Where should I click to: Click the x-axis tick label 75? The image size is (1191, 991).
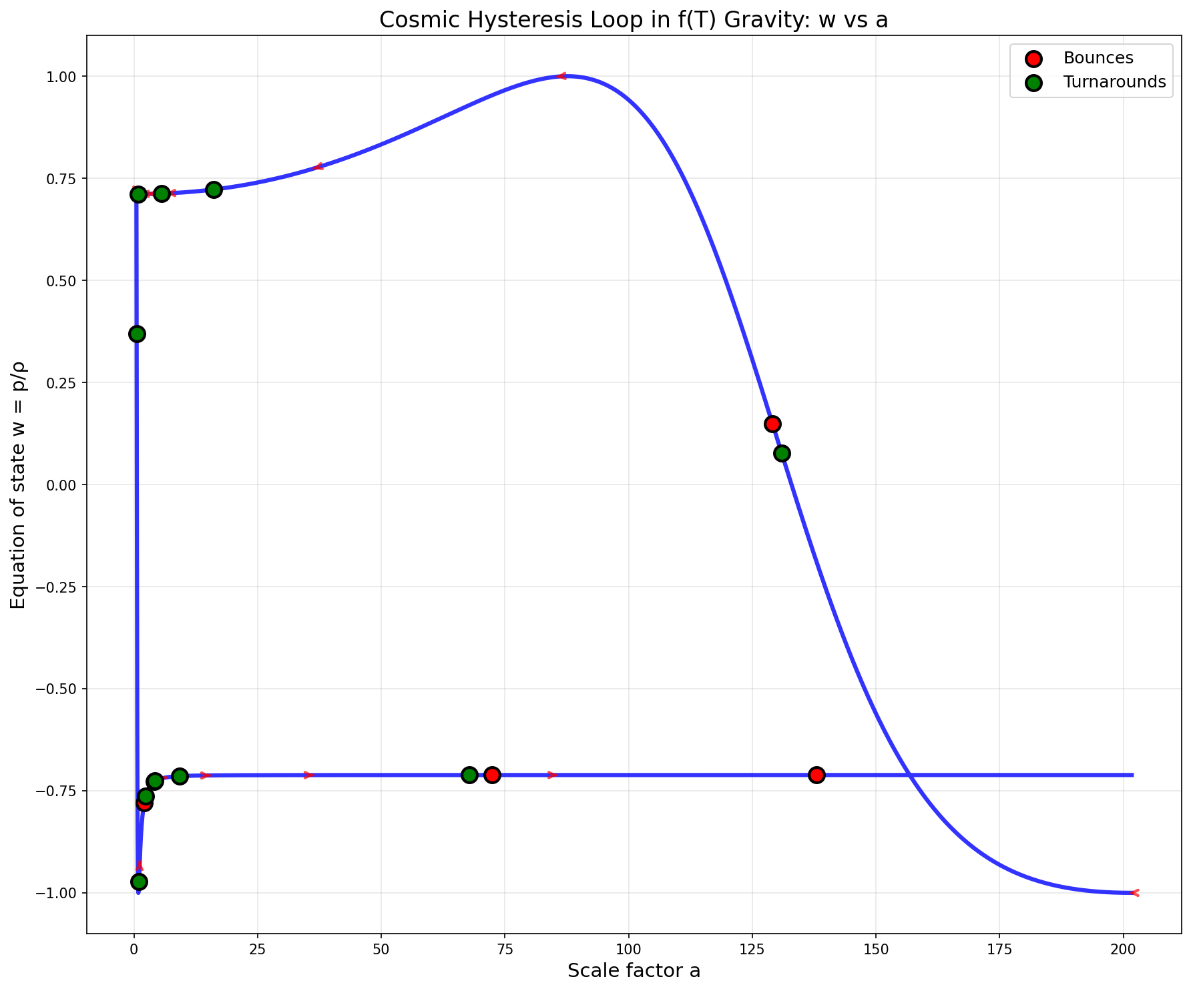(504, 948)
